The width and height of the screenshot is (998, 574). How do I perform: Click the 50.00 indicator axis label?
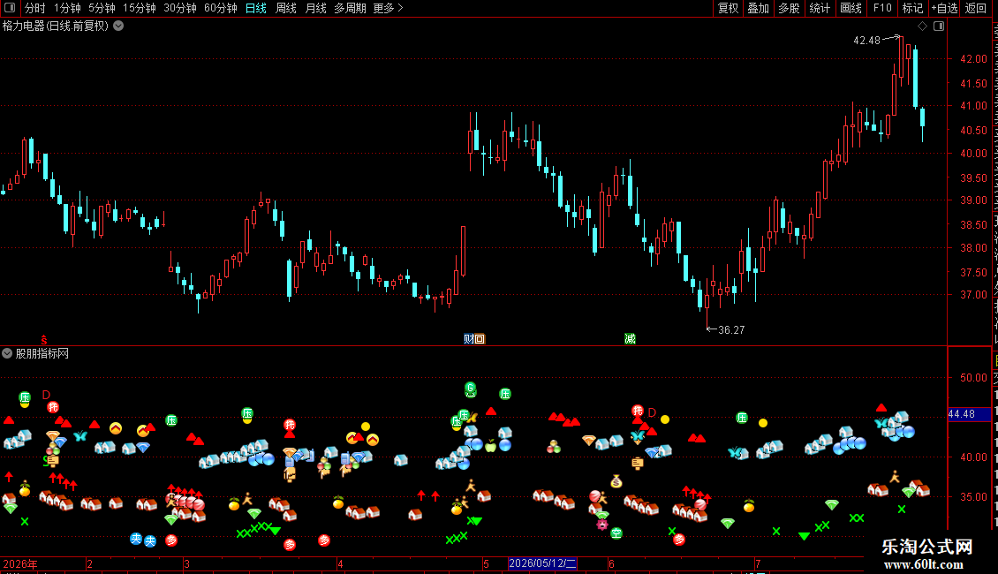click(x=973, y=377)
